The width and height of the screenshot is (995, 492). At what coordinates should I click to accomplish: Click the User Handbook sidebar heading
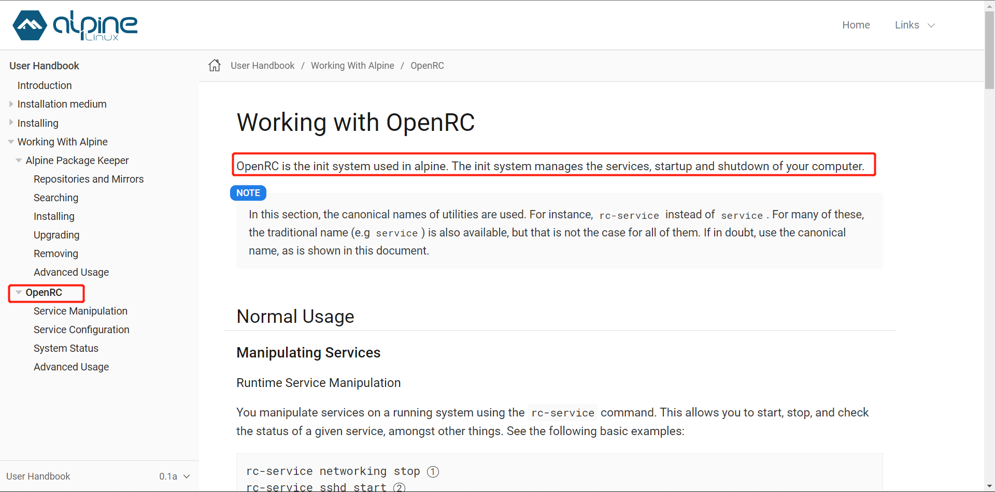tap(44, 66)
